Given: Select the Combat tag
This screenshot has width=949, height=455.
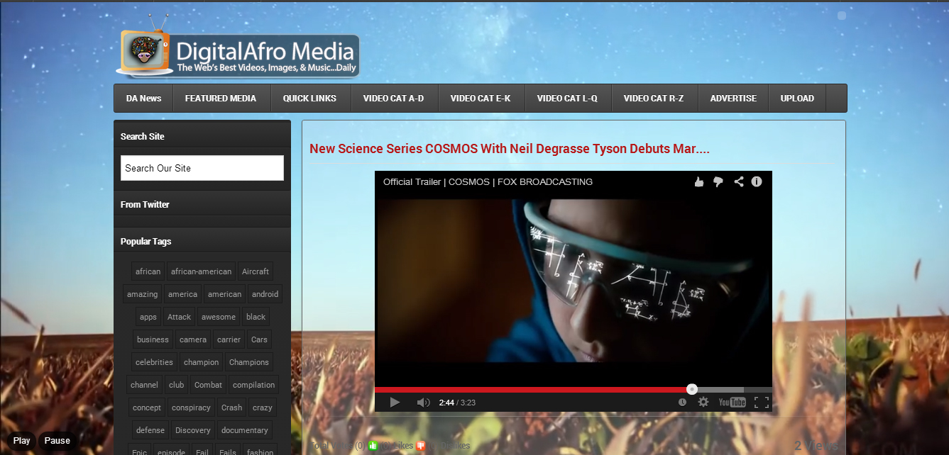Looking at the screenshot, I should click(x=208, y=385).
